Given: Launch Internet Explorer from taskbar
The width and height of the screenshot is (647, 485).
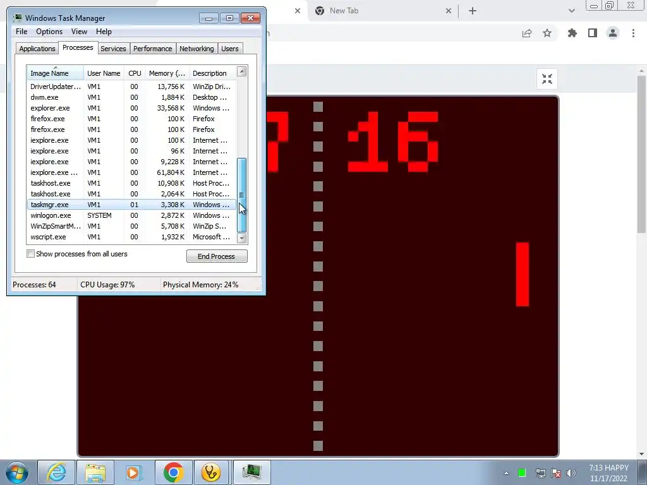Looking at the screenshot, I should pyautogui.click(x=56, y=472).
